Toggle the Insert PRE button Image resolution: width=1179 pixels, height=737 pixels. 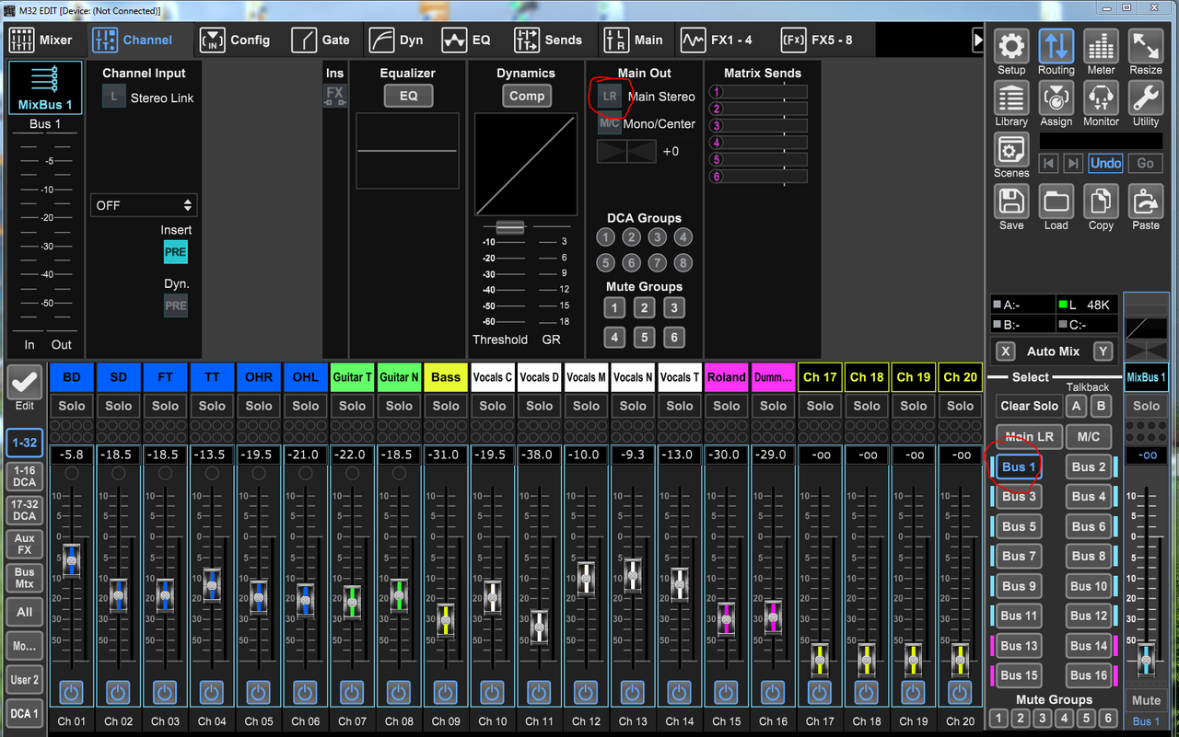point(175,251)
